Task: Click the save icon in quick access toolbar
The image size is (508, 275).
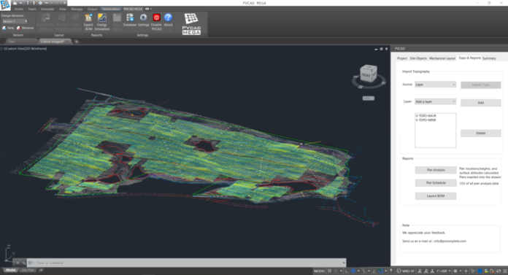Action: (x=28, y=3)
